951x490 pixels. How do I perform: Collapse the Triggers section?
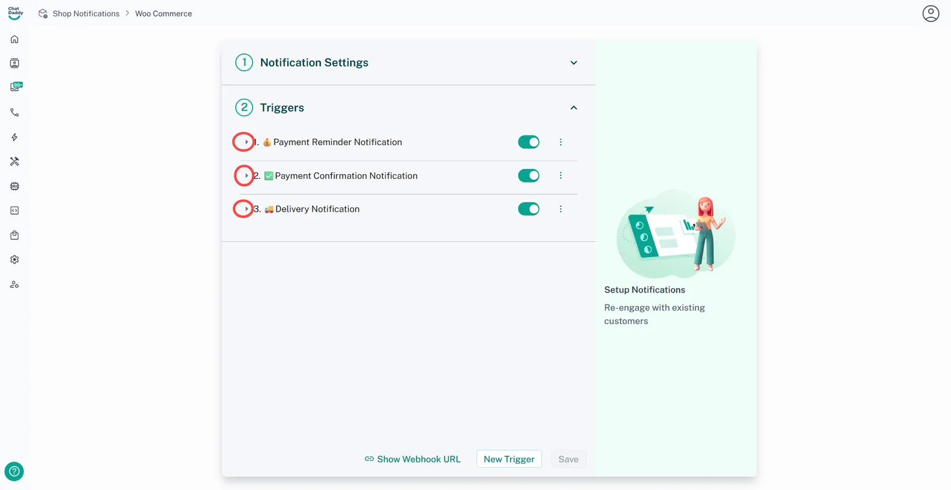coord(574,108)
